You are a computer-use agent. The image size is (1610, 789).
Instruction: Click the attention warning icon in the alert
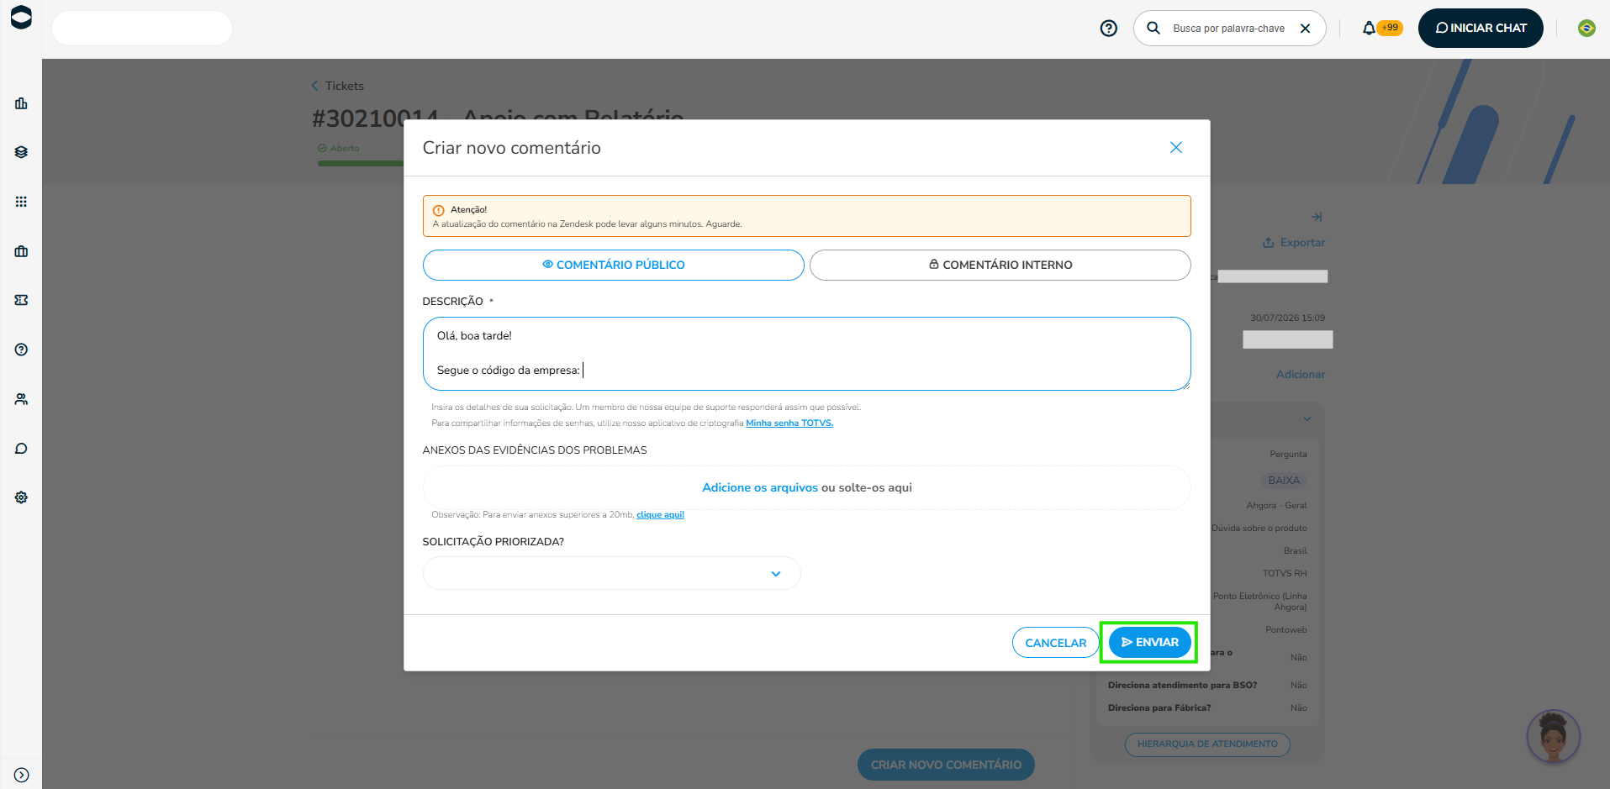pos(438,211)
